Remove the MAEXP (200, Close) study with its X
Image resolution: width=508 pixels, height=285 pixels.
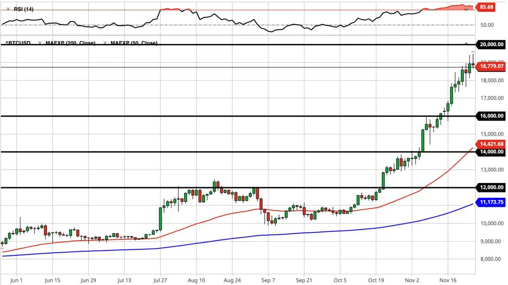[40, 42]
